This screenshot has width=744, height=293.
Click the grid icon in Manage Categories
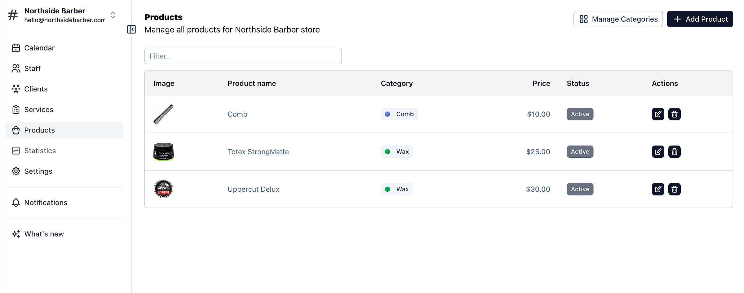click(x=584, y=19)
